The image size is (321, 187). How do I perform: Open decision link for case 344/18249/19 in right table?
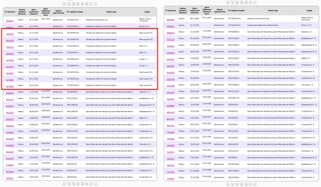pos(170,33)
